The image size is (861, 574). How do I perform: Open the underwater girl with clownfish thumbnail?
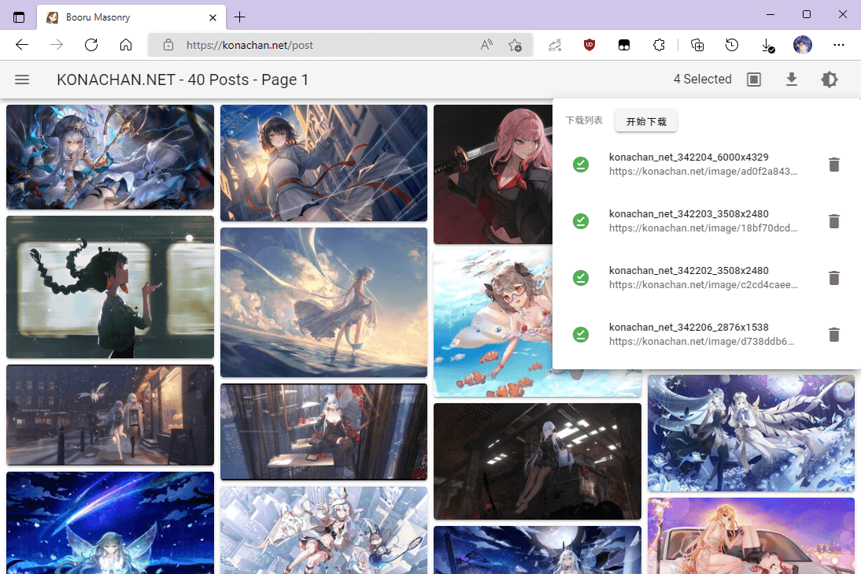coord(493,324)
